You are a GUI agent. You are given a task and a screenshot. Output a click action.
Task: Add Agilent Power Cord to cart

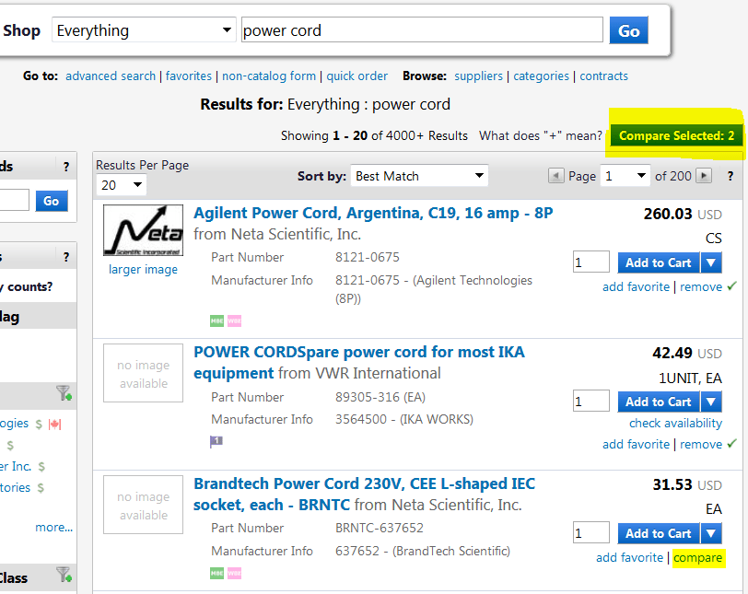point(659,262)
